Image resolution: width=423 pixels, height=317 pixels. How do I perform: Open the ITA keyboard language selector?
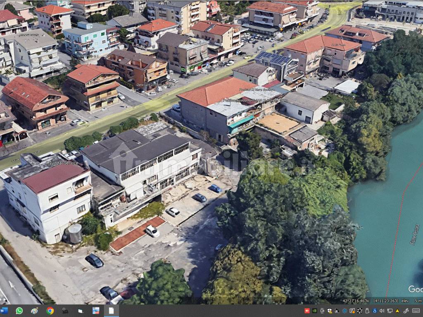[415, 311]
